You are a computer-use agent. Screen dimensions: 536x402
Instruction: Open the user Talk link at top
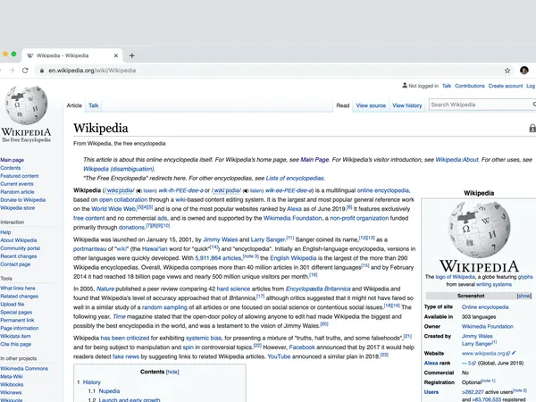coord(447,86)
